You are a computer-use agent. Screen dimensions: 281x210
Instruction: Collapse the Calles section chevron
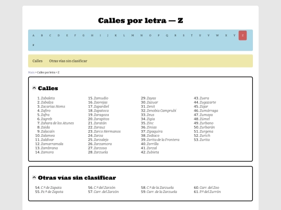pyautogui.click(x=34, y=88)
